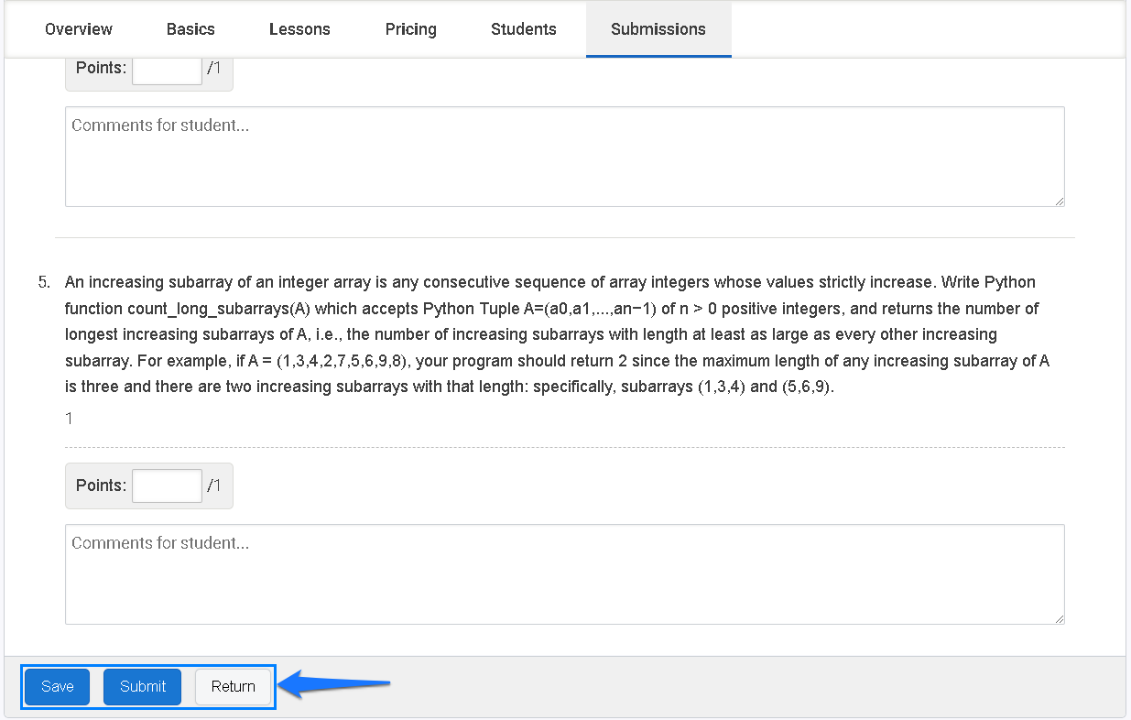This screenshot has width=1131, height=720.
Task: Click the Submit button
Action: click(143, 687)
